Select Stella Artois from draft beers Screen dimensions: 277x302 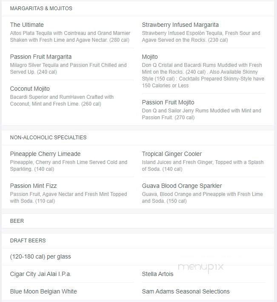click(x=157, y=274)
